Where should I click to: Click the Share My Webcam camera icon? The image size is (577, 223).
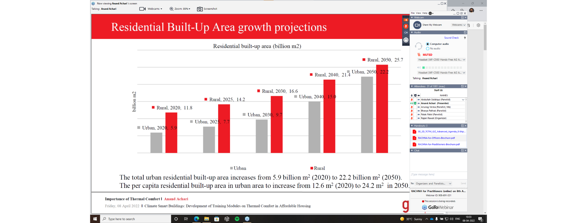coord(417,25)
